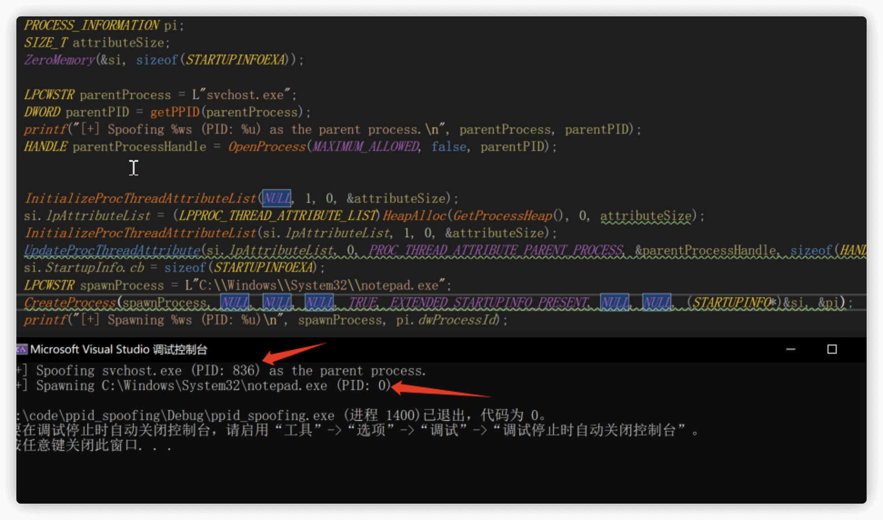Click MAXIMUM_ALLOWED macro in OpenProcess call

tap(365, 146)
